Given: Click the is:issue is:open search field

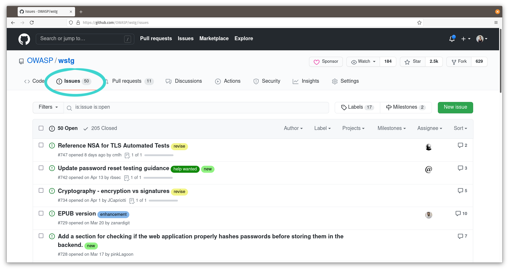Looking at the screenshot, I should 196,107.
